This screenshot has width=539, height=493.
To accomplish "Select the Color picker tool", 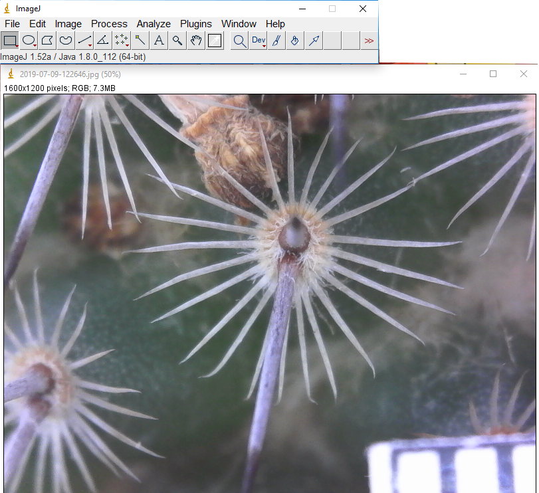I will click(215, 41).
